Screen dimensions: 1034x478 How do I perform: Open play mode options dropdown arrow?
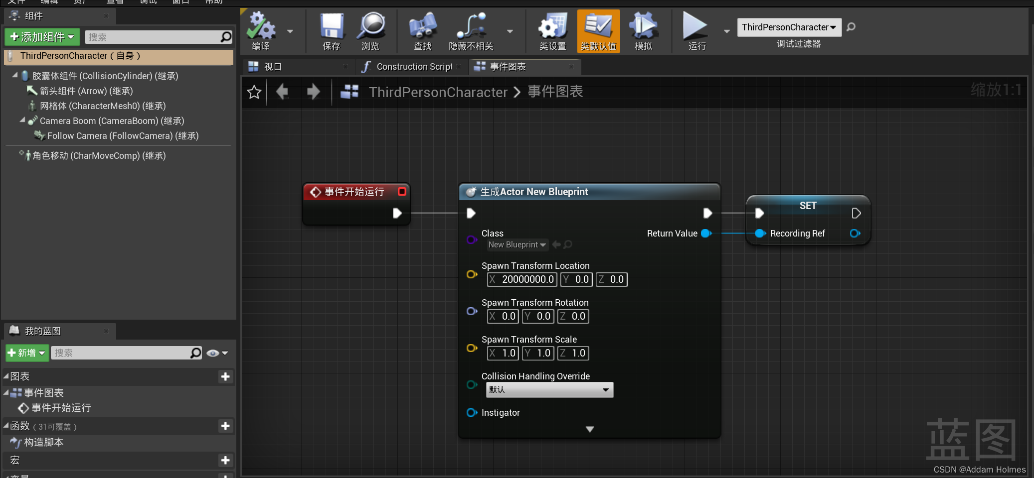[x=727, y=31]
